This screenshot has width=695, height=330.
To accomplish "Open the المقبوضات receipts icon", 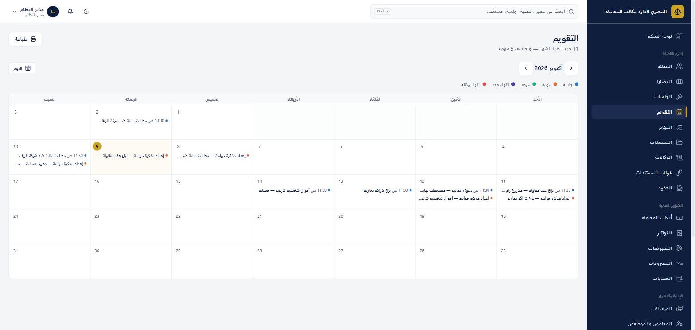I will click(679, 248).
